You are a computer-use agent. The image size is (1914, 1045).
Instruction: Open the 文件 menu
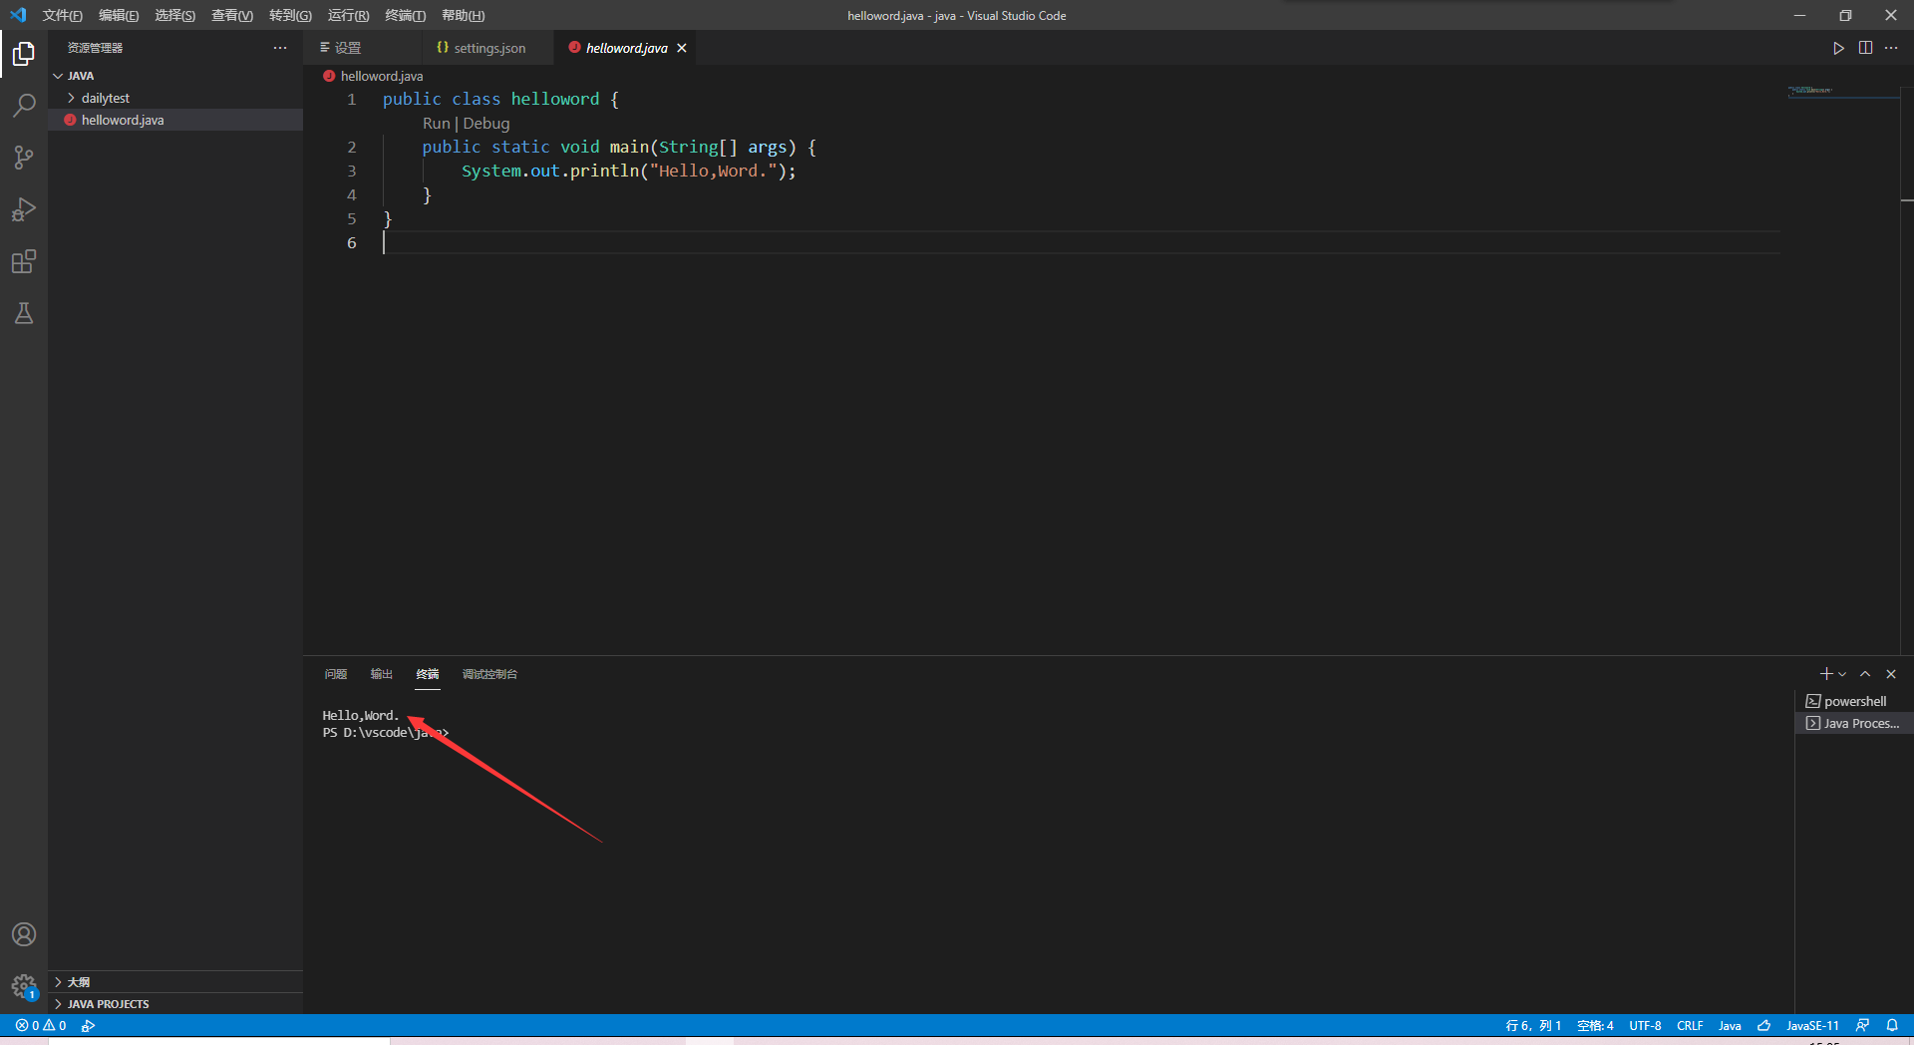[62, 15]
